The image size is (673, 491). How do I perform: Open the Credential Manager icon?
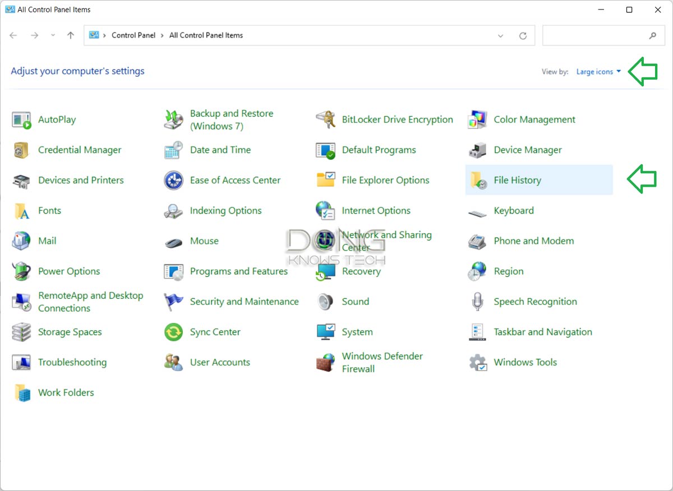click(79, 150)
